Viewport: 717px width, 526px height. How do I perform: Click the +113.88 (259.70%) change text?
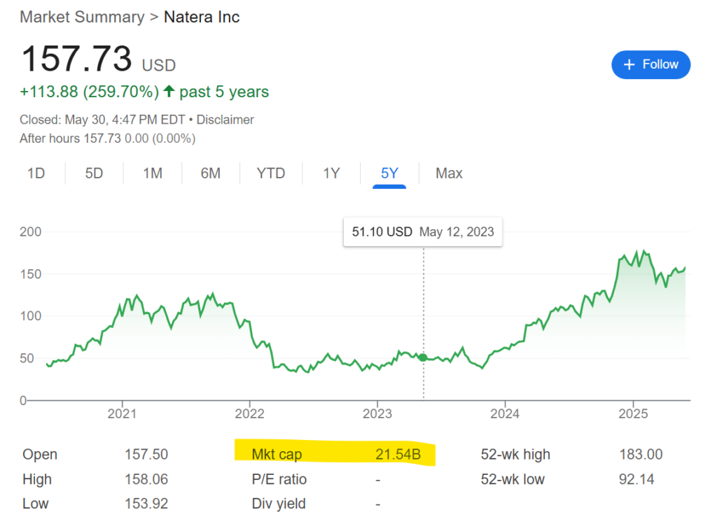(89, 92)
